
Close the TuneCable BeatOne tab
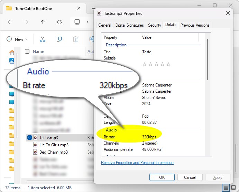(x=79, y=8)
